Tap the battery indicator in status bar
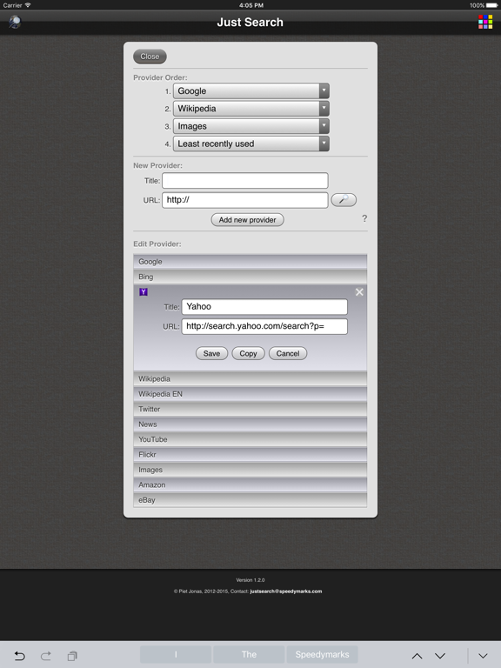The height and width of the screenshot is (668, 501). click(x=491, y=5)
